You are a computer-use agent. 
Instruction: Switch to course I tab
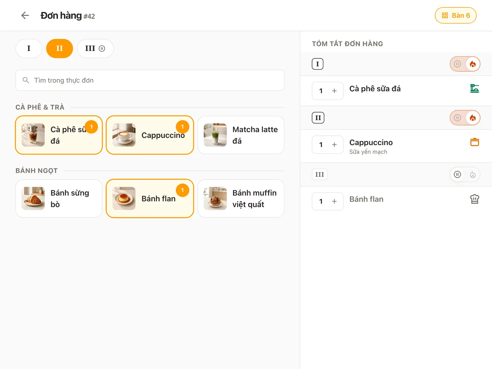29,48
